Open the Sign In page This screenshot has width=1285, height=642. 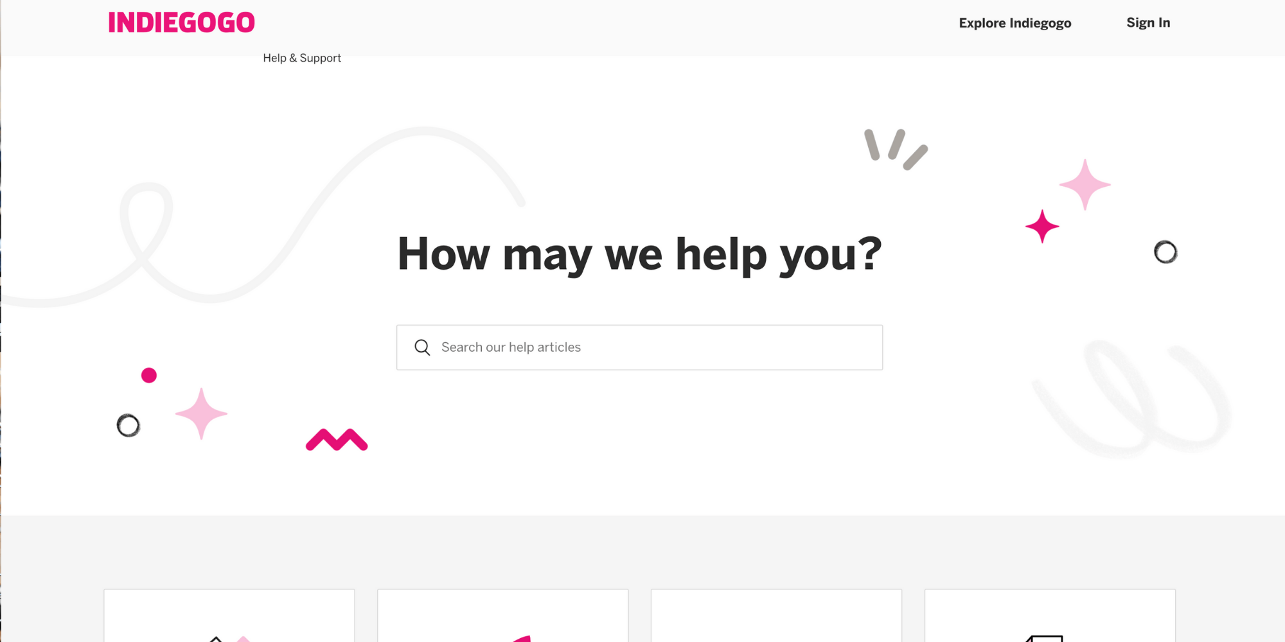(1148, 23)
